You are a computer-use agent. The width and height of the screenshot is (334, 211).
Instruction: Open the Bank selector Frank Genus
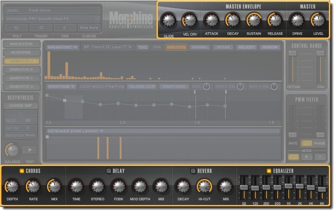(53, 10)
